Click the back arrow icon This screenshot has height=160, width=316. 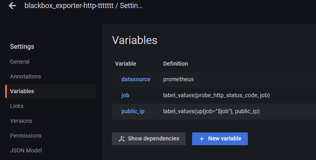click(x=12, y=6)
